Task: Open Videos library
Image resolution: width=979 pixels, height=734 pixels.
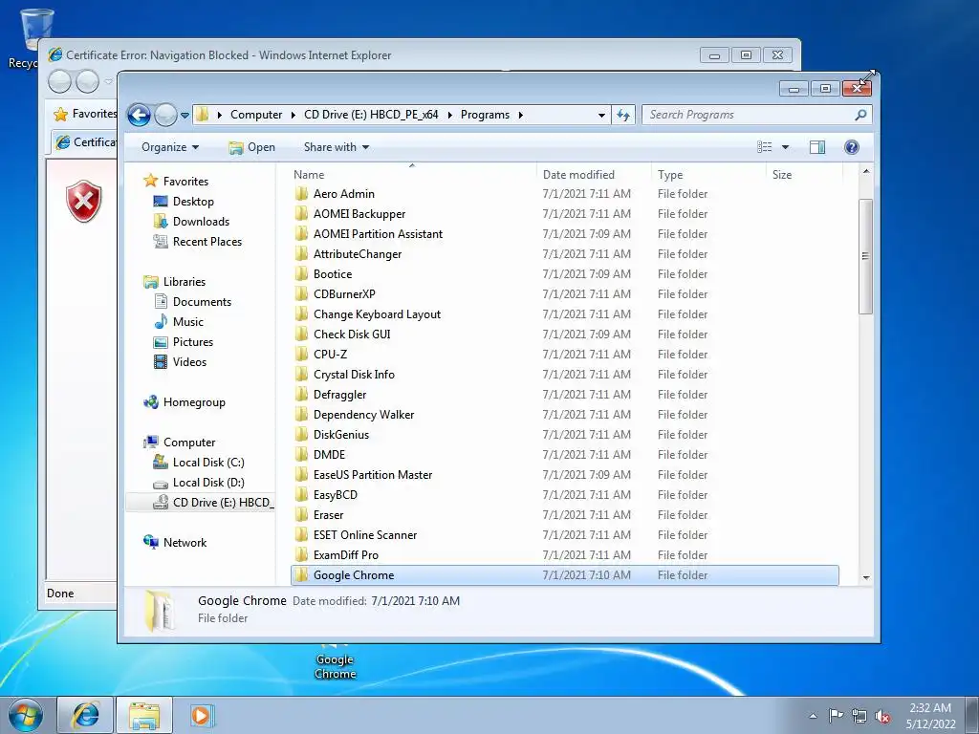Action: coord(189,362)
